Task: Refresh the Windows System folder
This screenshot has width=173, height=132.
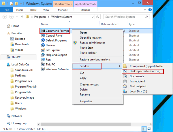Action: [x=97, y=17]
